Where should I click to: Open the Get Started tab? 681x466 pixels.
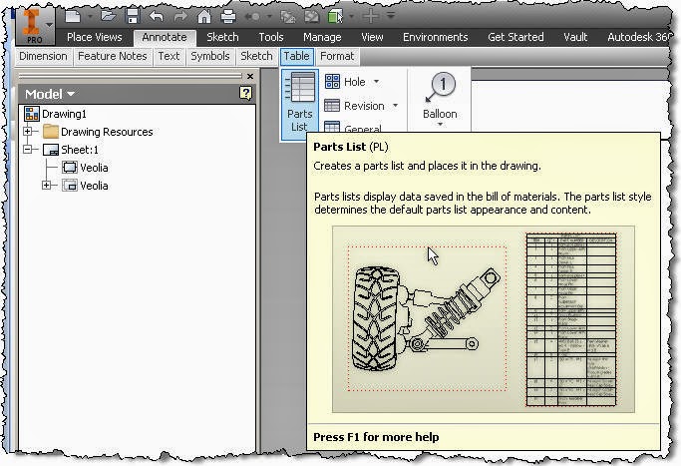515,37
